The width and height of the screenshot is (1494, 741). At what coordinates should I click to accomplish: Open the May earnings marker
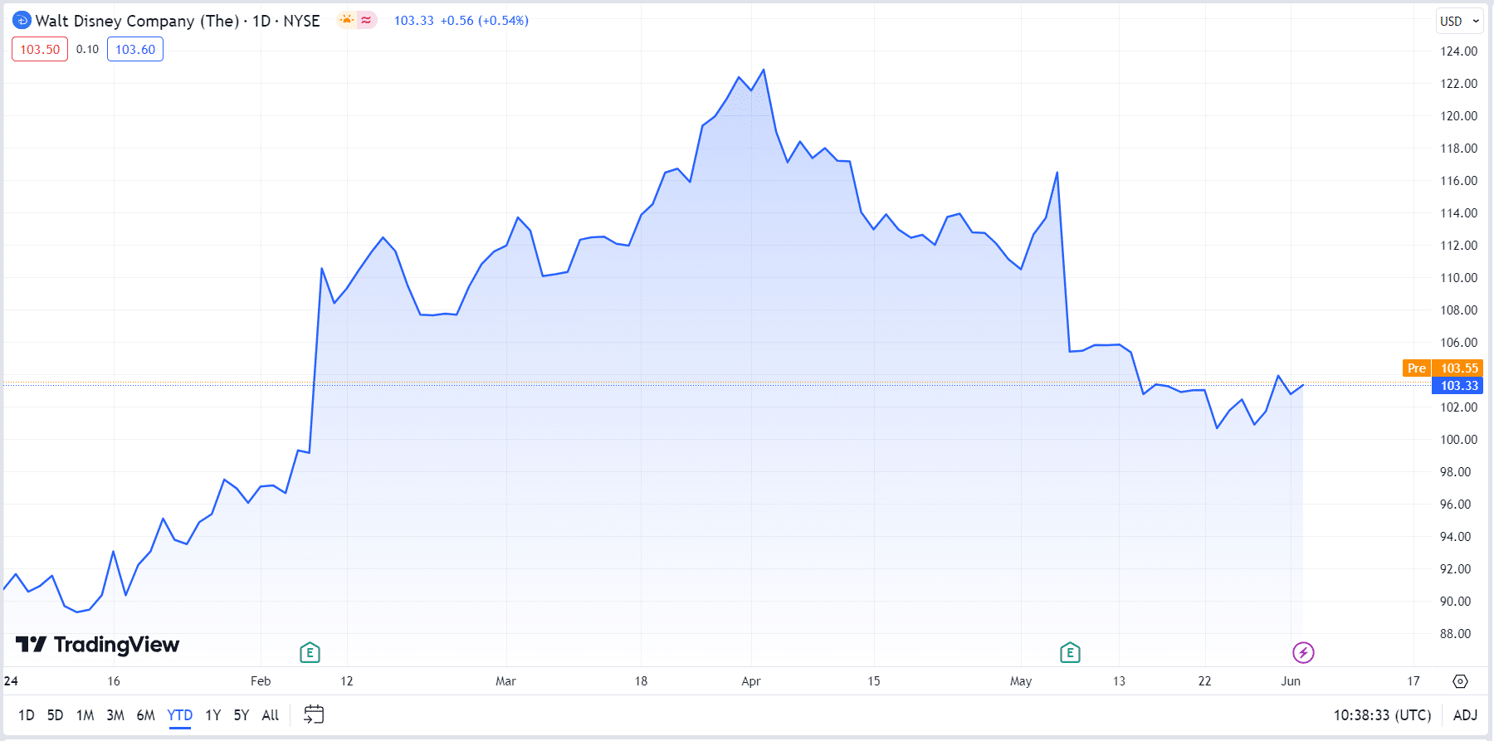point(1070,653)
